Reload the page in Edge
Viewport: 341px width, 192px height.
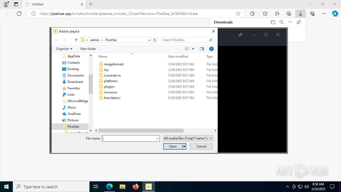[19, 14]
